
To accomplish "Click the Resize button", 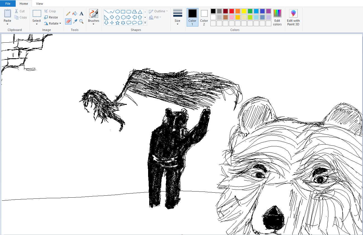I will point(51,17).
